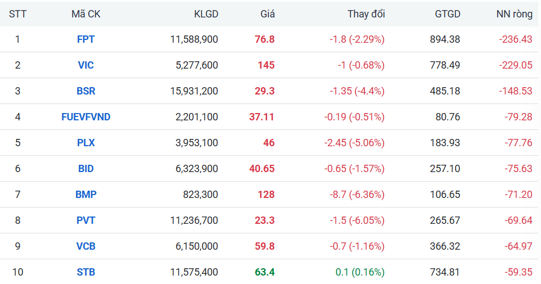Select VIC traded value 778.49

pyautogui.click(x=445, y=65)
